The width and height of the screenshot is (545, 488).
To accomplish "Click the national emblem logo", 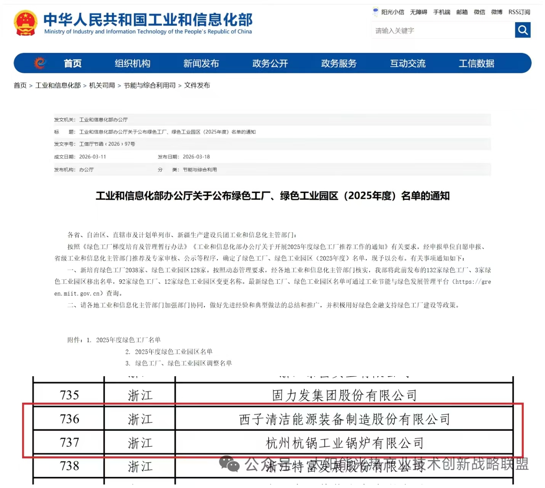I will (26, 23).
